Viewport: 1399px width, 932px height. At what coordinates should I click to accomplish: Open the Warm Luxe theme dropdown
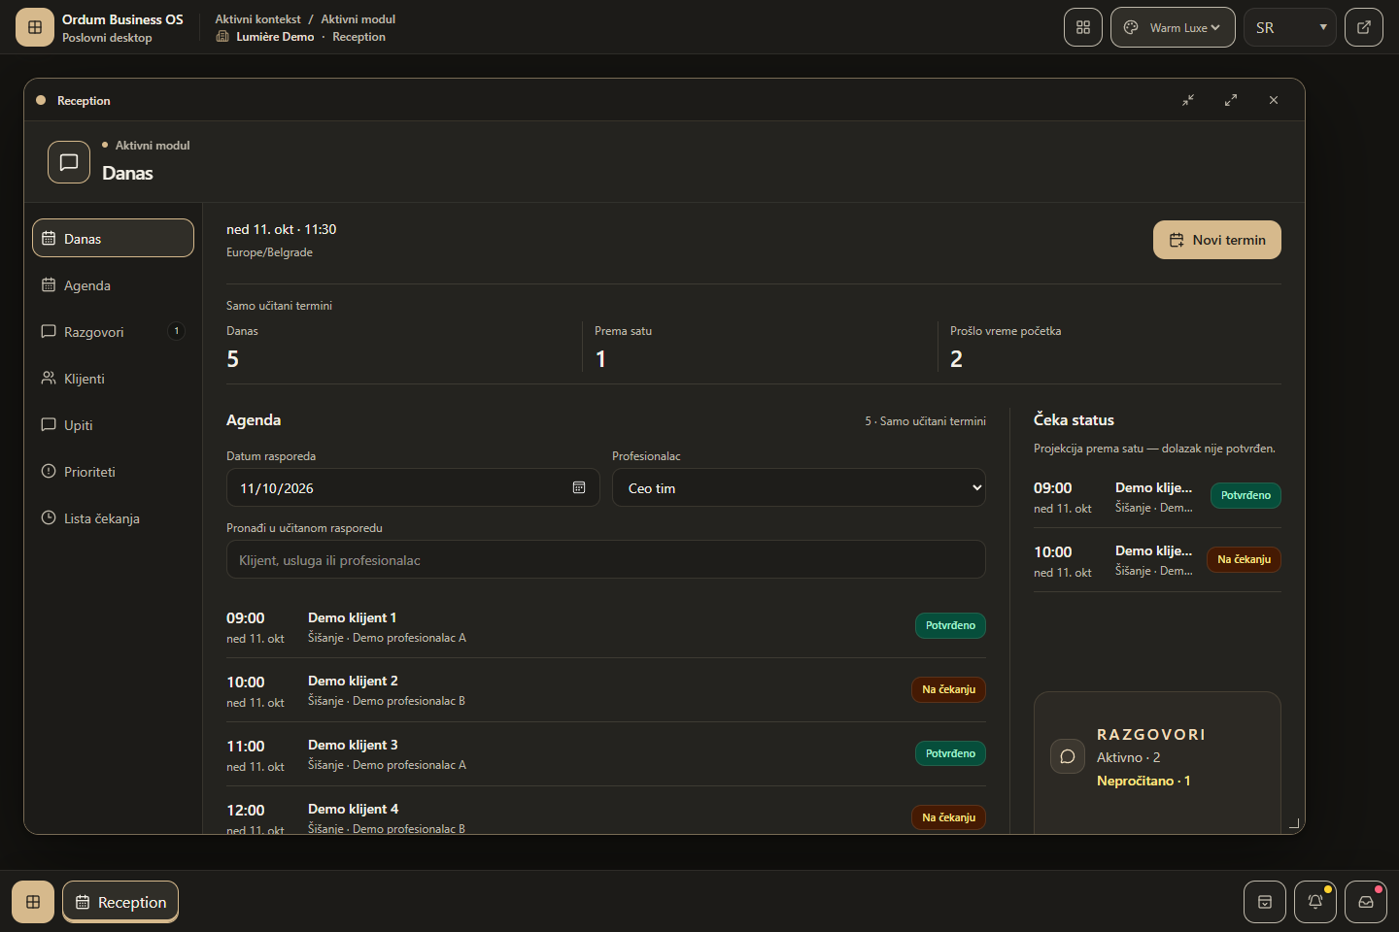pyautogui.click(x=1173, y=27)
